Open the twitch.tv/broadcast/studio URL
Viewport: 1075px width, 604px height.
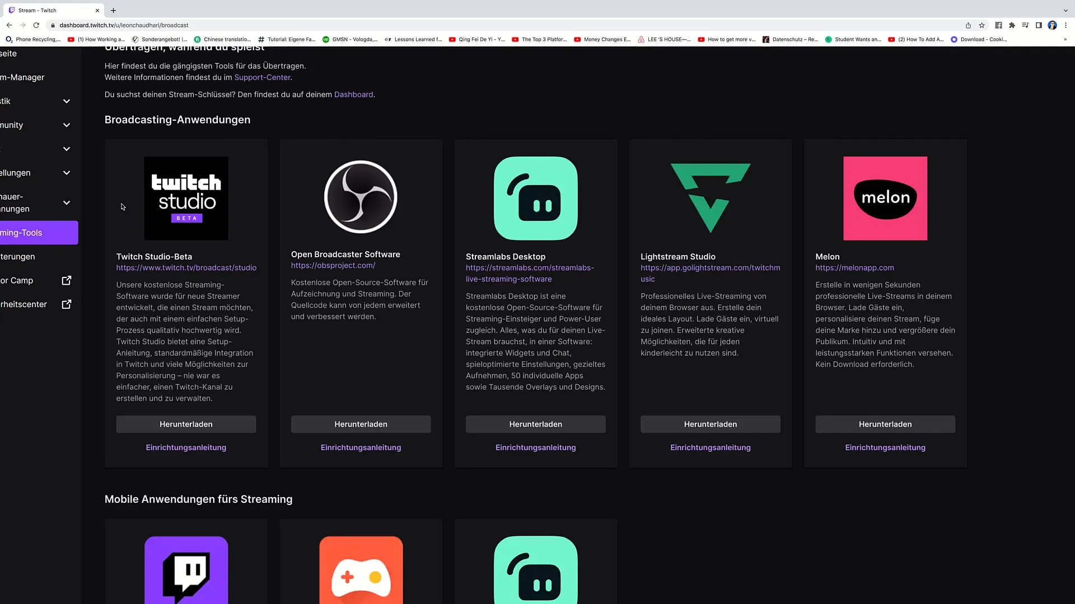(x=186, y=268)
